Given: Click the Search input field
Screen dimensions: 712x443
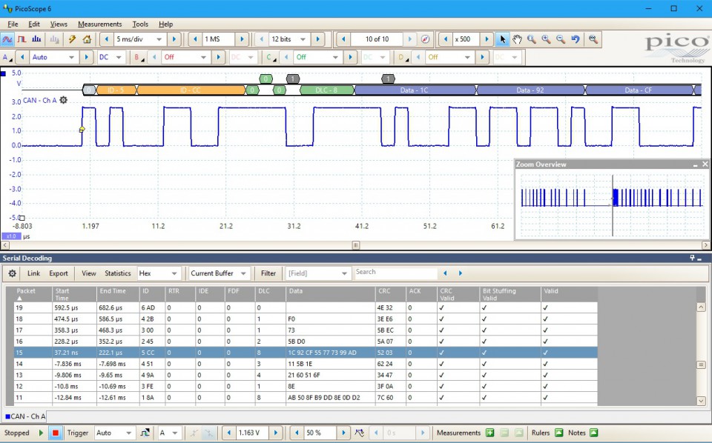Looking at the screenshot, I should click(395, 273).
